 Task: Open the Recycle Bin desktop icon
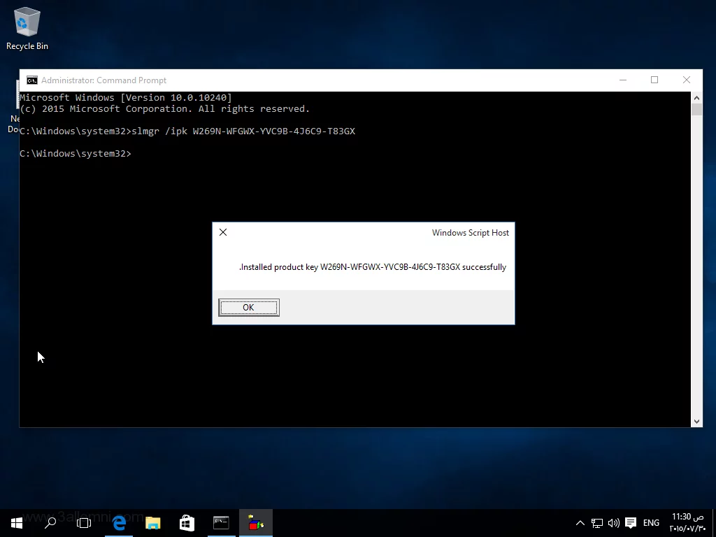(x=27, y=29)
